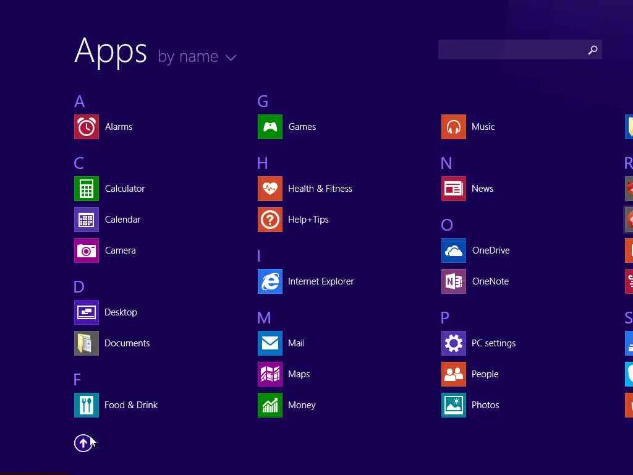Image resolution: width=633 pixels, height=475 pixels.
Task: Click the 'OneDrive' label text
Action: pyautogui.click(x=491, y=250)
